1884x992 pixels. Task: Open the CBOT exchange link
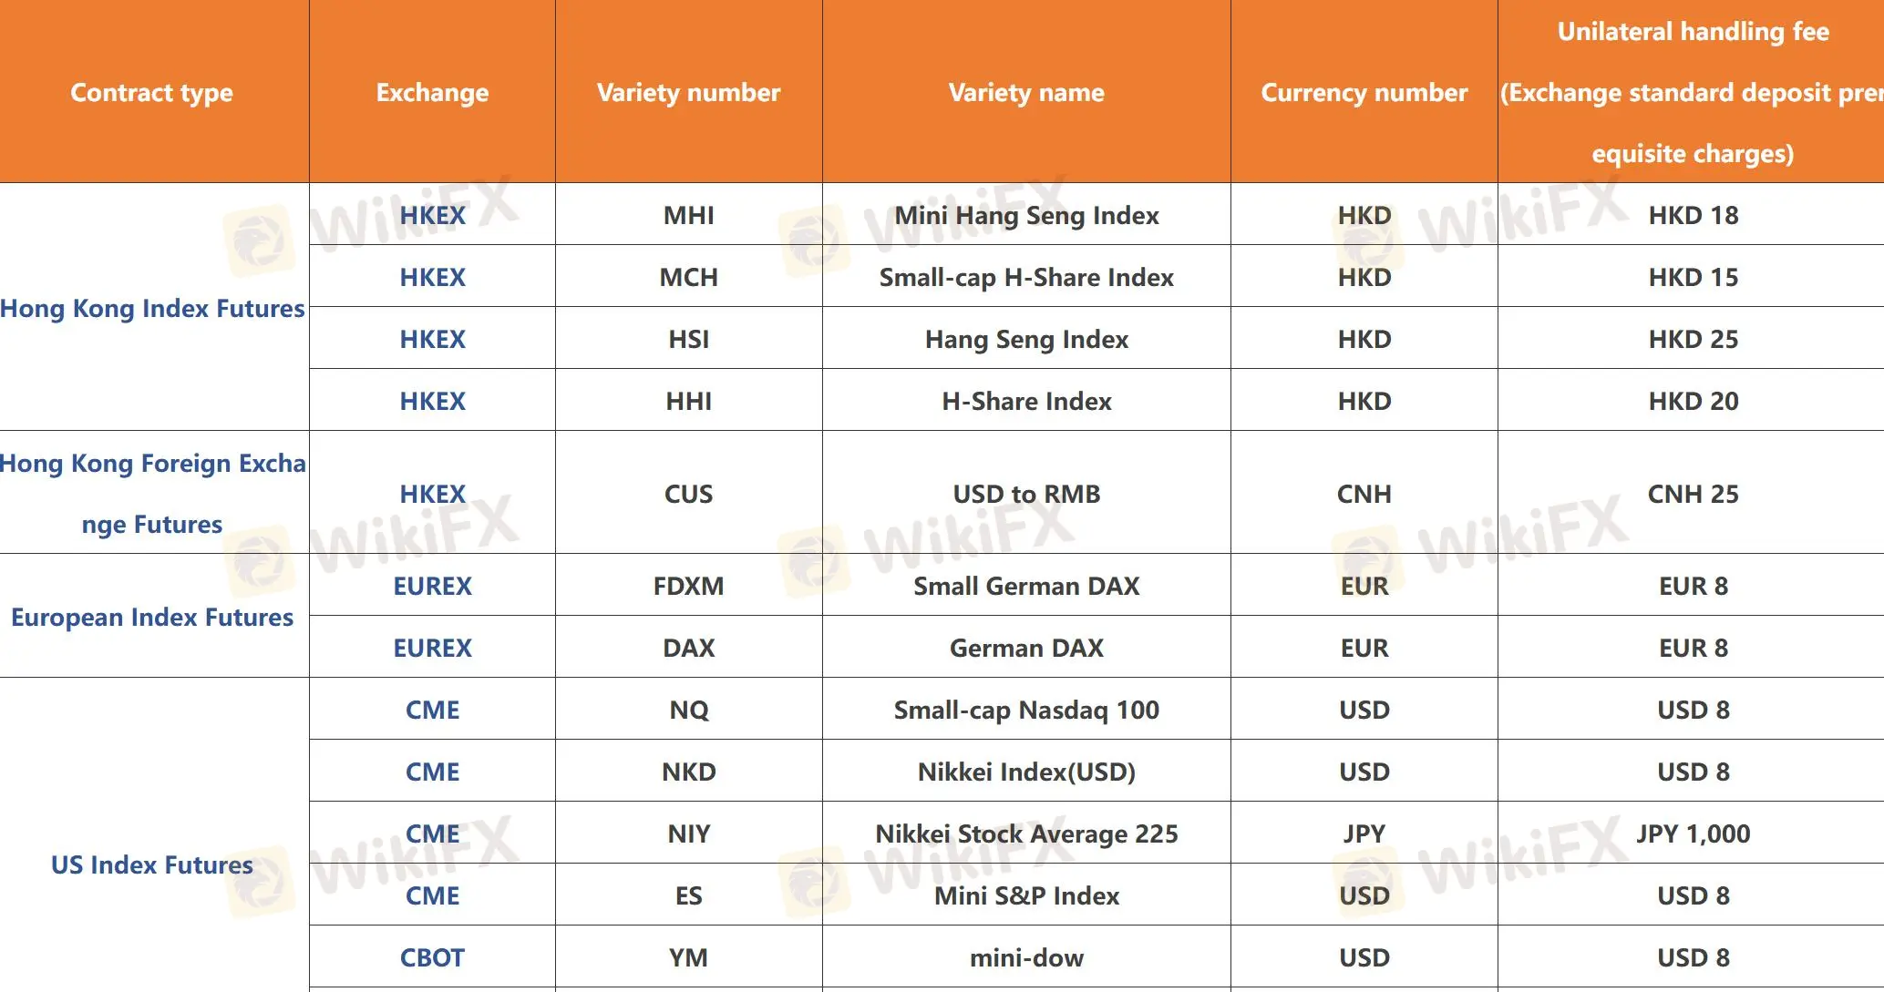pyautogui.click(x=432, y=958)
